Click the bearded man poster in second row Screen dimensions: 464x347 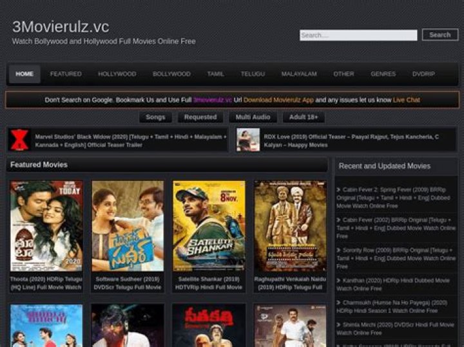128,326
